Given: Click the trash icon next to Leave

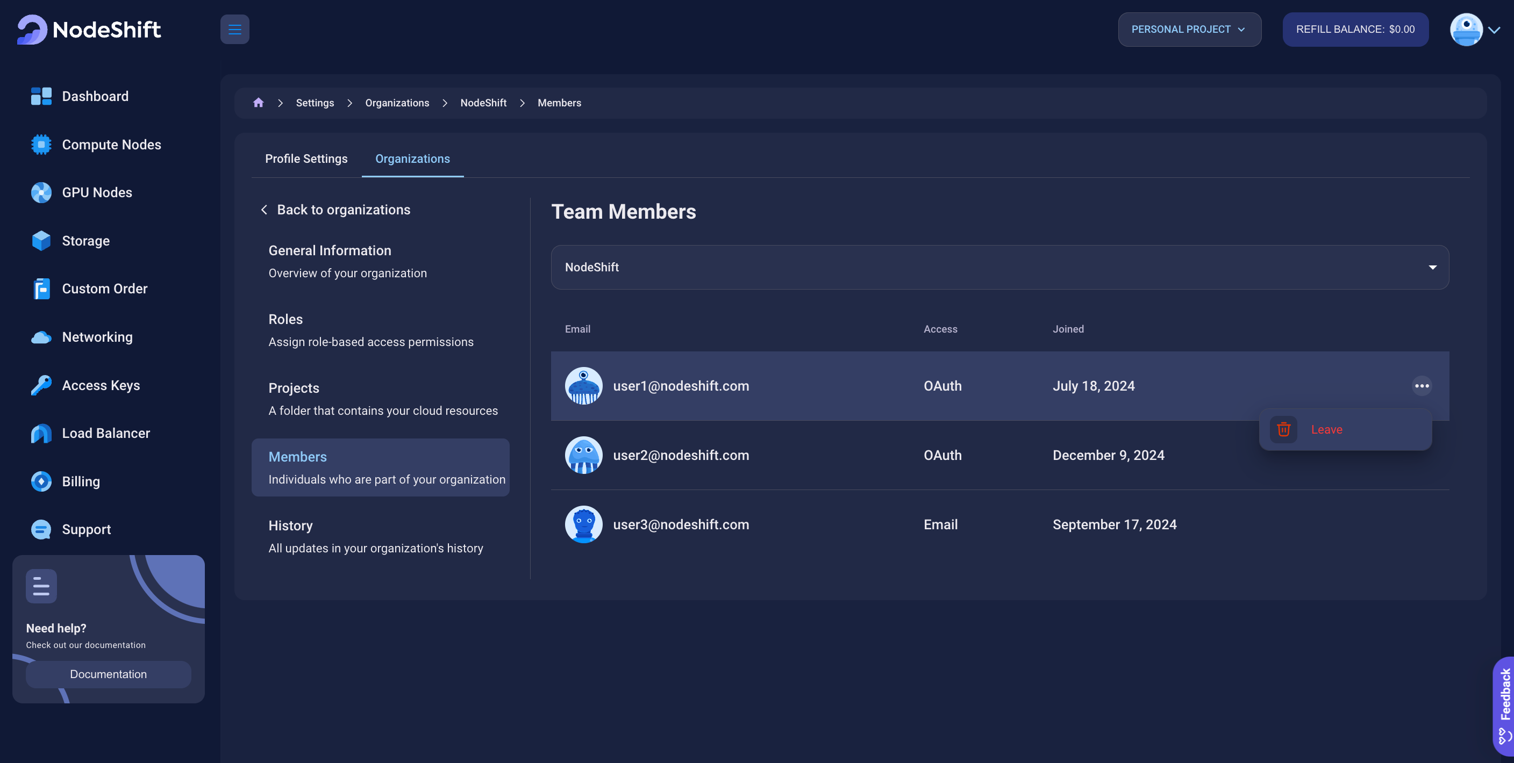Looking at the screenshot, I should click(1283, 429).
